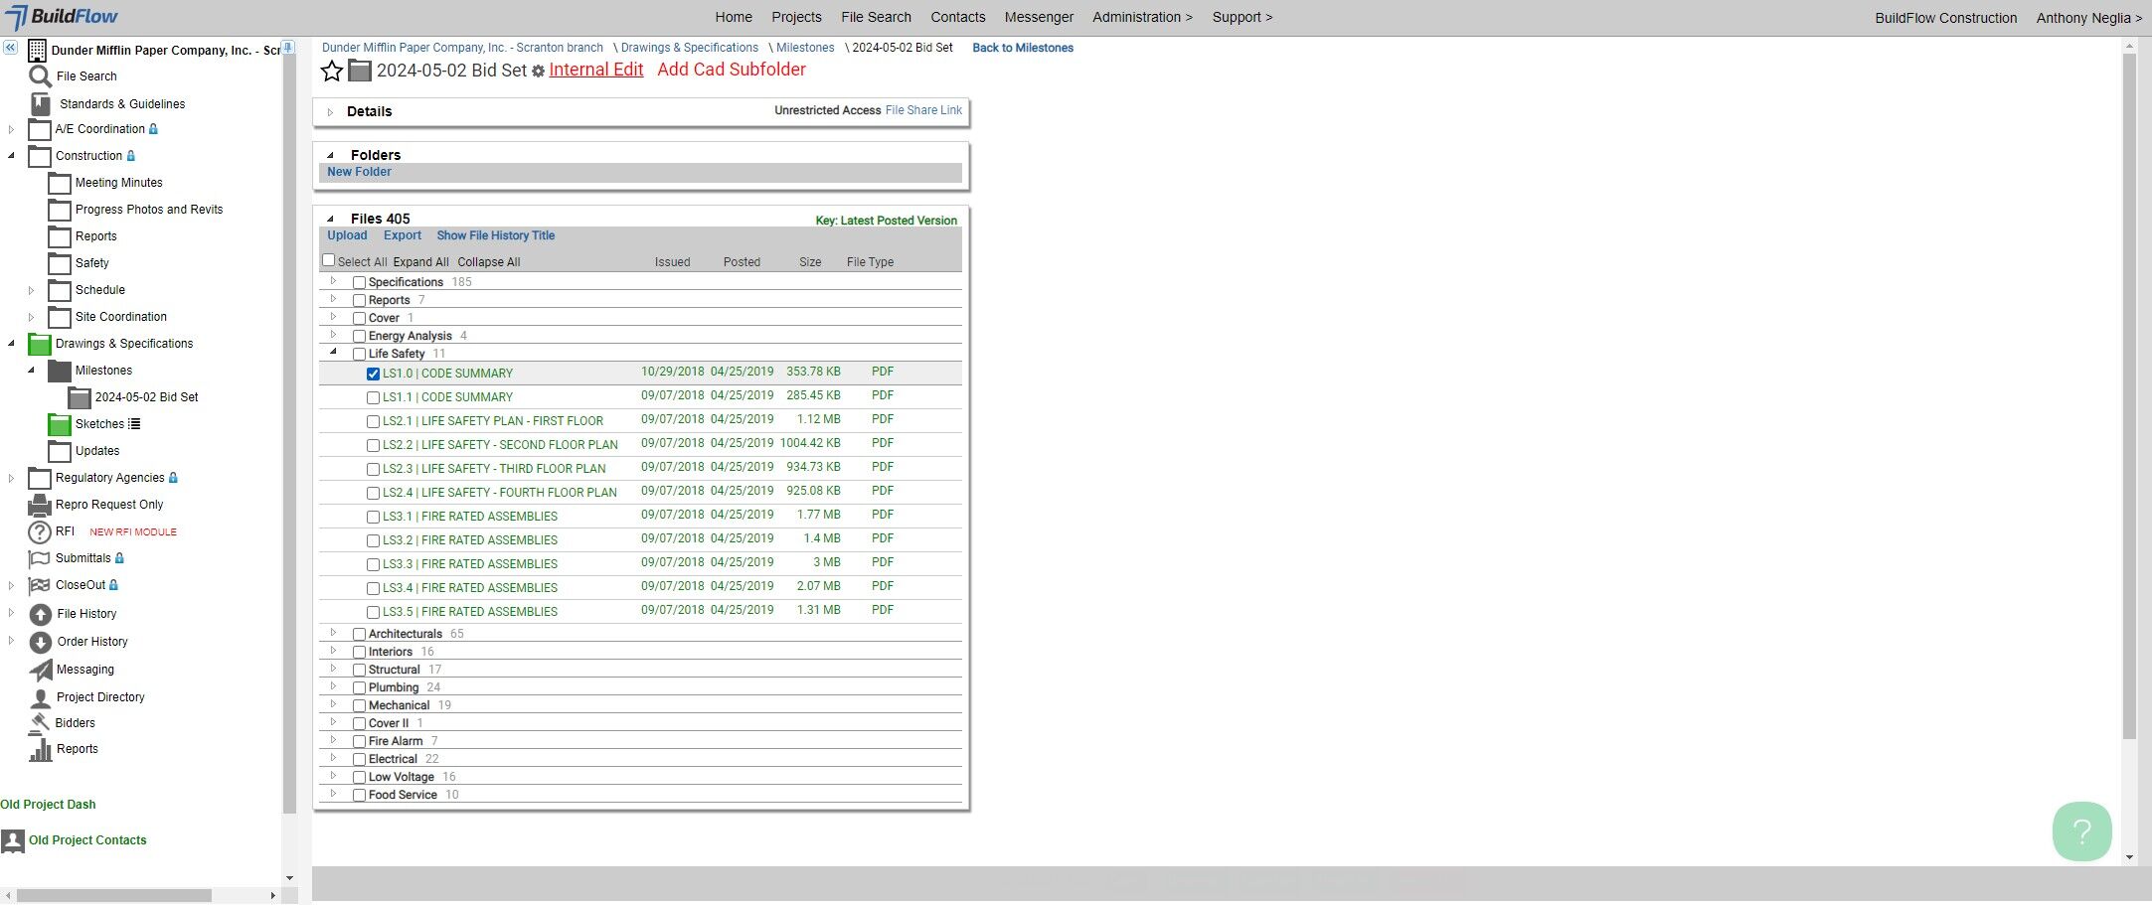Click the Old Project Contacts person icon

click(x=13, y=841)
